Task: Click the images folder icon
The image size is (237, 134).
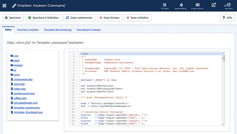Action: tap(12, 65)
